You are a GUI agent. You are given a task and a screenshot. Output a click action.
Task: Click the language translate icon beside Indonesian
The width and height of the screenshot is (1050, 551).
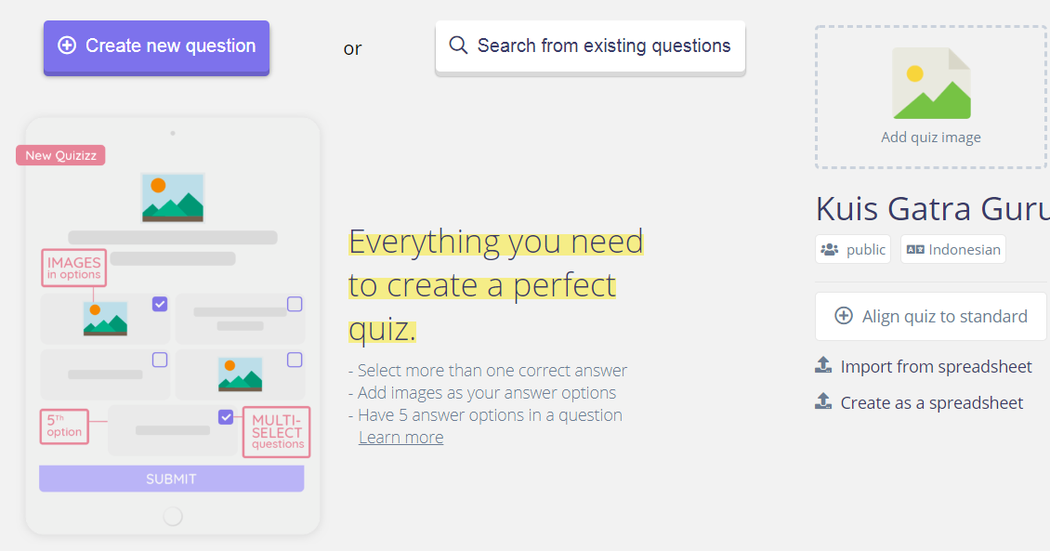coord(915,249)
